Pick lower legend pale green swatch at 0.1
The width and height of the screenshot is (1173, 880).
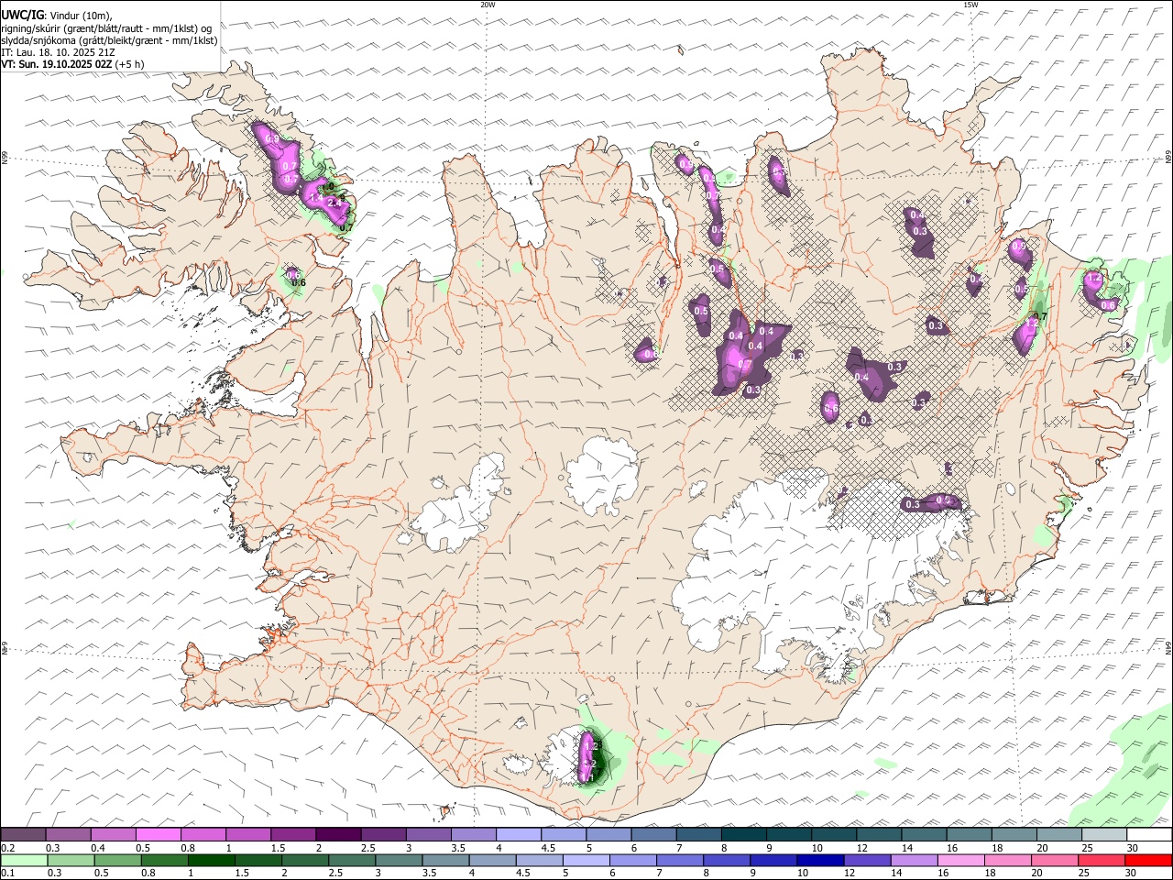click(24, 860)
